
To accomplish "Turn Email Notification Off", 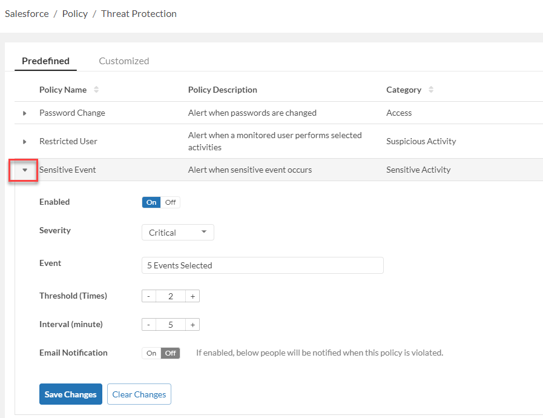I will [170, 353].
